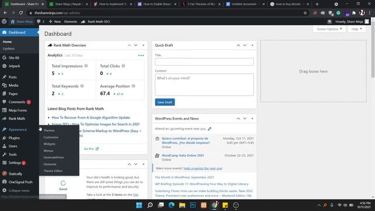The width and height of the screenshot is (375, 211).
Task: Open File Explorer from the taskbar
Action: click(x=182, y=205)
